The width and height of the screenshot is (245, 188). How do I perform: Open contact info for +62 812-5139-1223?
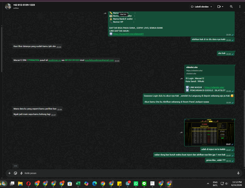click(x=24, y=5)
